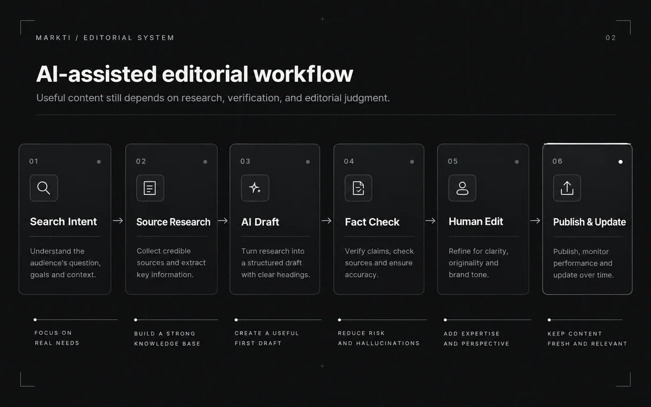Click the status dot on card 01
Image resolution: width=651 pixels, height=407 pixels.
pyautogui.click(x=99, y=162)
